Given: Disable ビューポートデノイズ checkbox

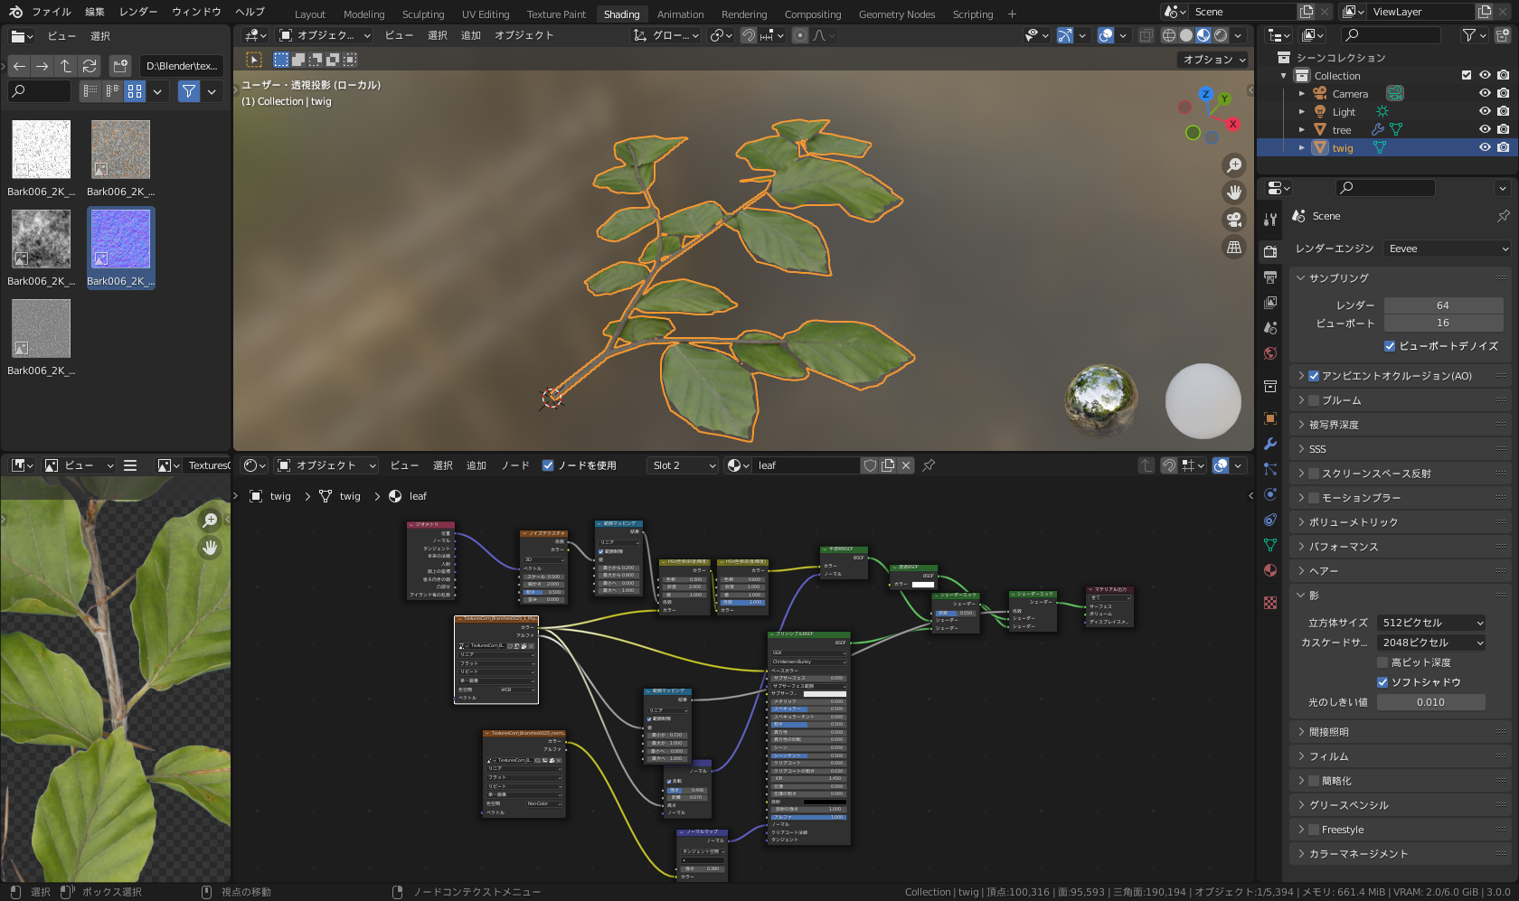Looking at the screenshot, I should click(1391, 346).
